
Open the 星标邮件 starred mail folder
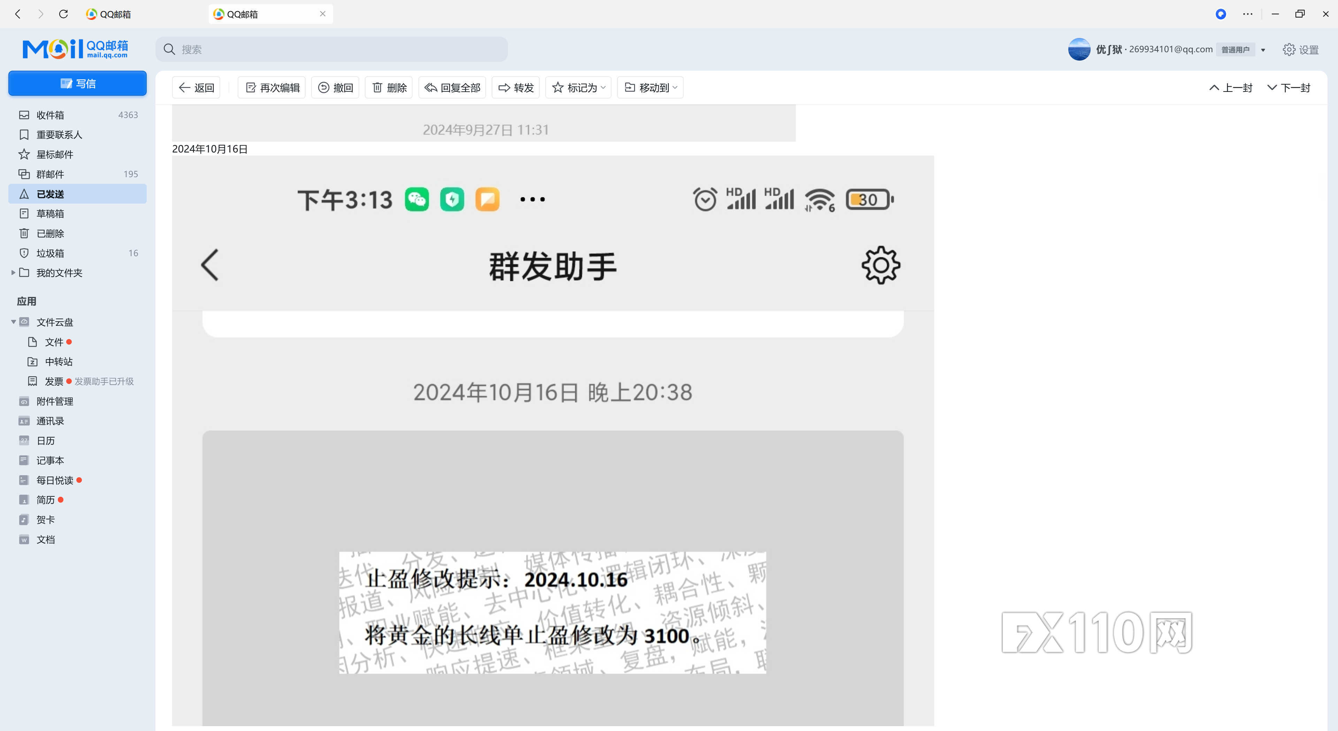tap(77, 154)
